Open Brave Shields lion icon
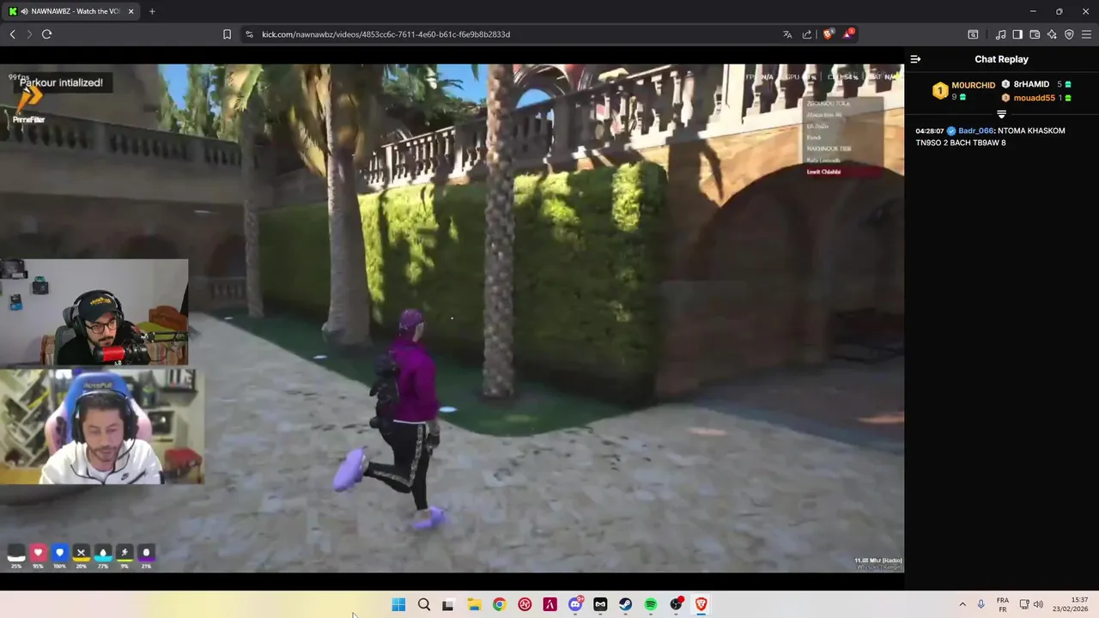The width and height of the screenshot is (1099, 618). pos(828,34)
